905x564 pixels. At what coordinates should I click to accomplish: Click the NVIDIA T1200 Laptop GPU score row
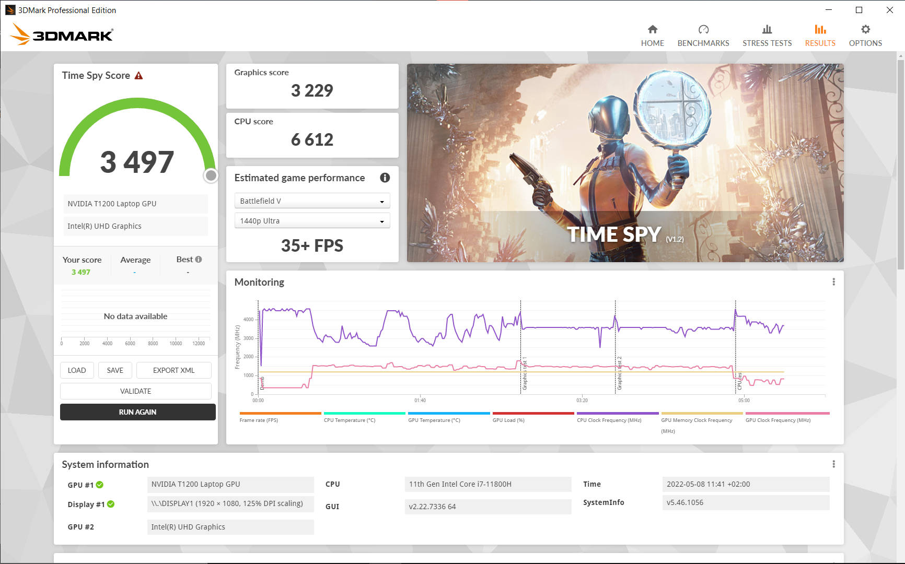pos(136,204)
